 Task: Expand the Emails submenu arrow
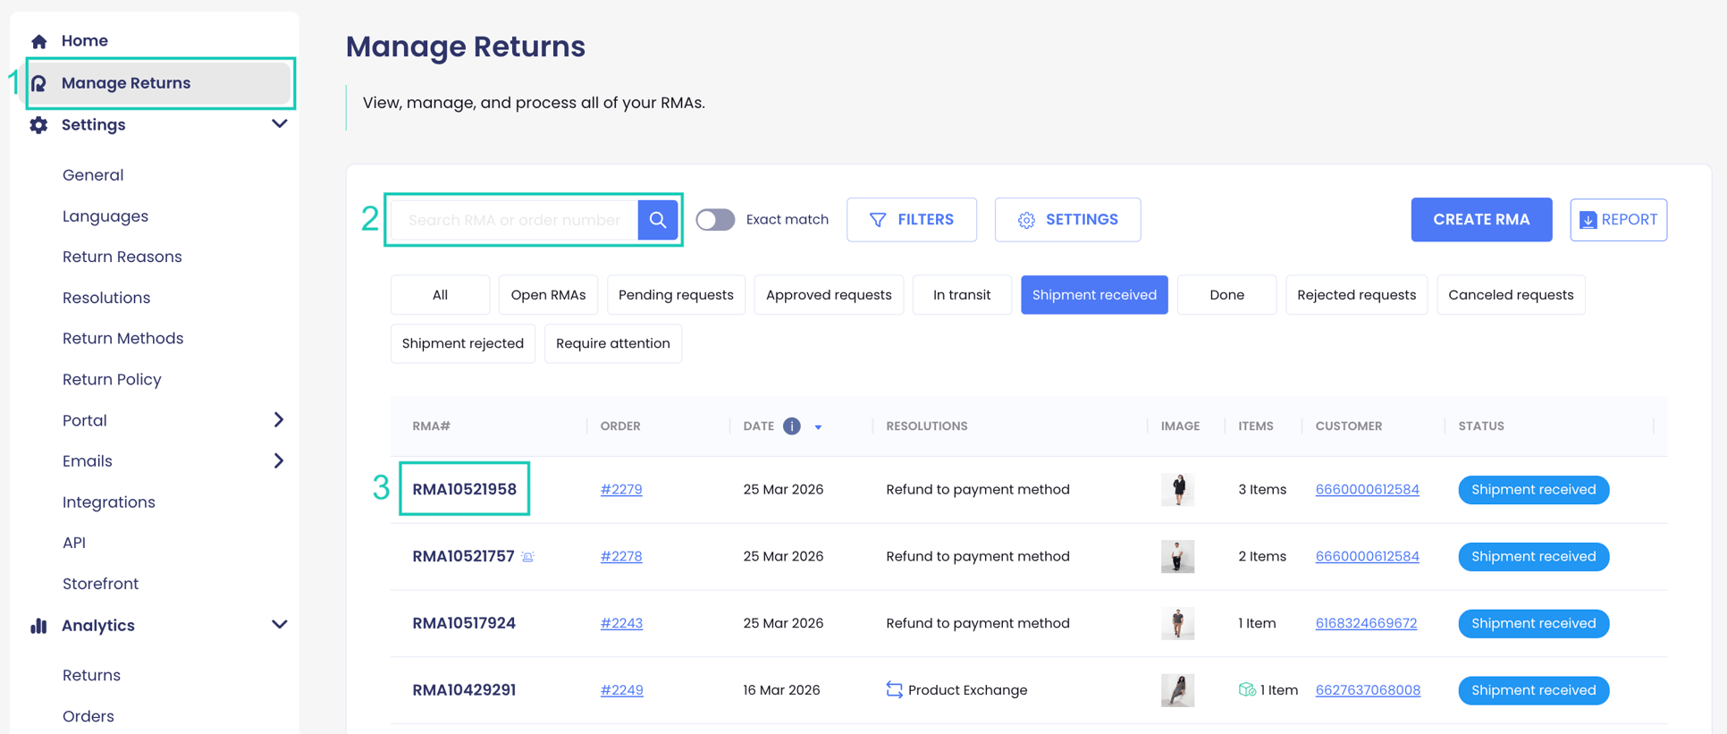click(x=279, y=461)
